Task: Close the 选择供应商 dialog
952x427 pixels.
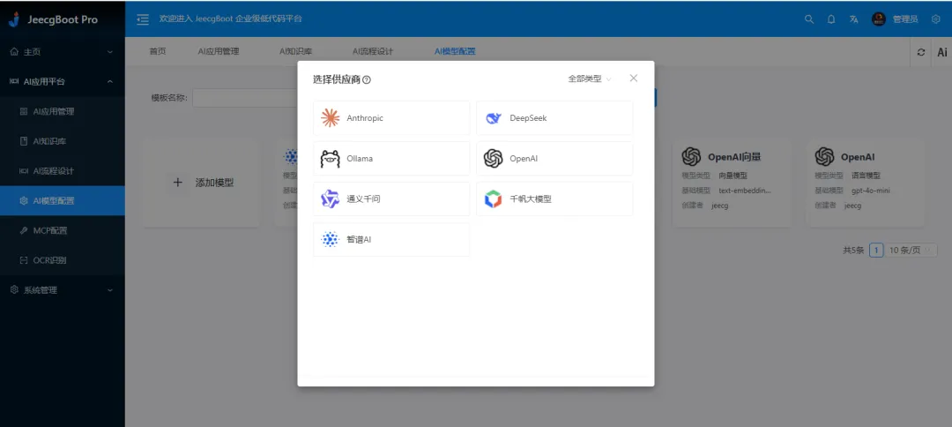Action: pyautogui.click(x=633, y=79)
